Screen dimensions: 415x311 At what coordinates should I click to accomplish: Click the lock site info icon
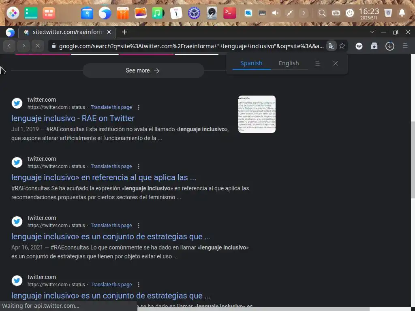(54, 46)
